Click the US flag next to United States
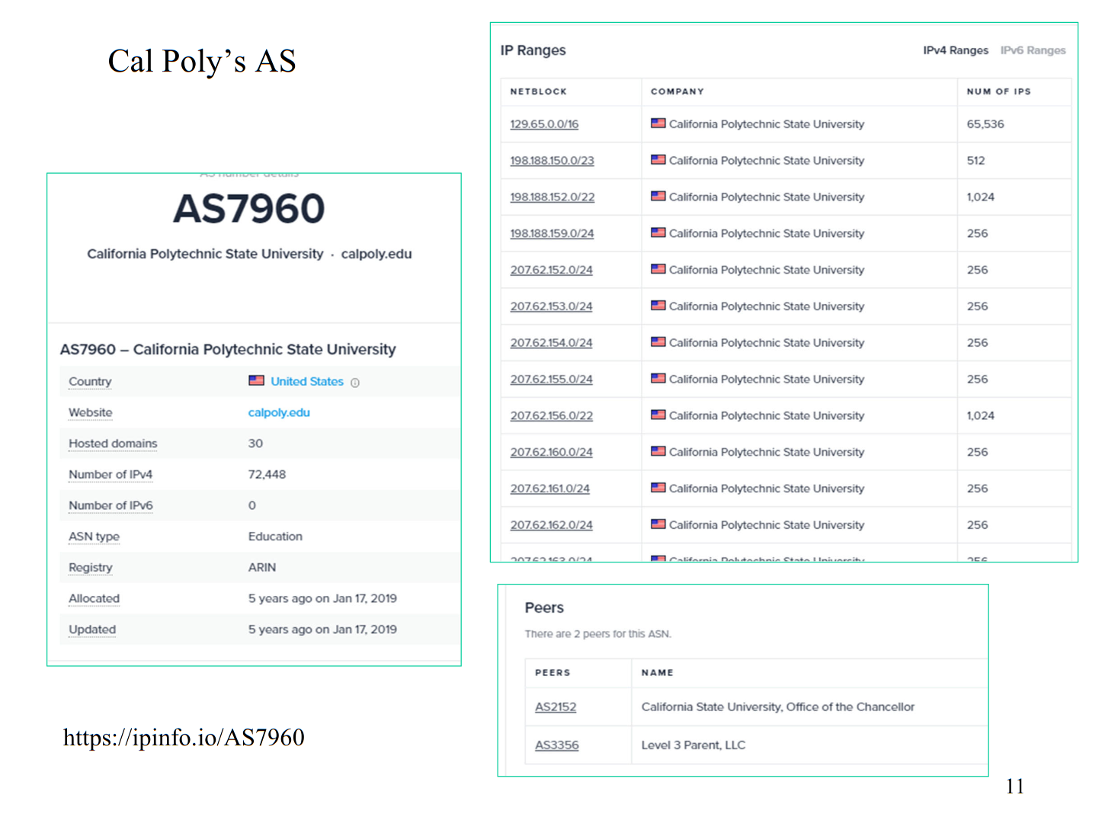 [256, 380]
